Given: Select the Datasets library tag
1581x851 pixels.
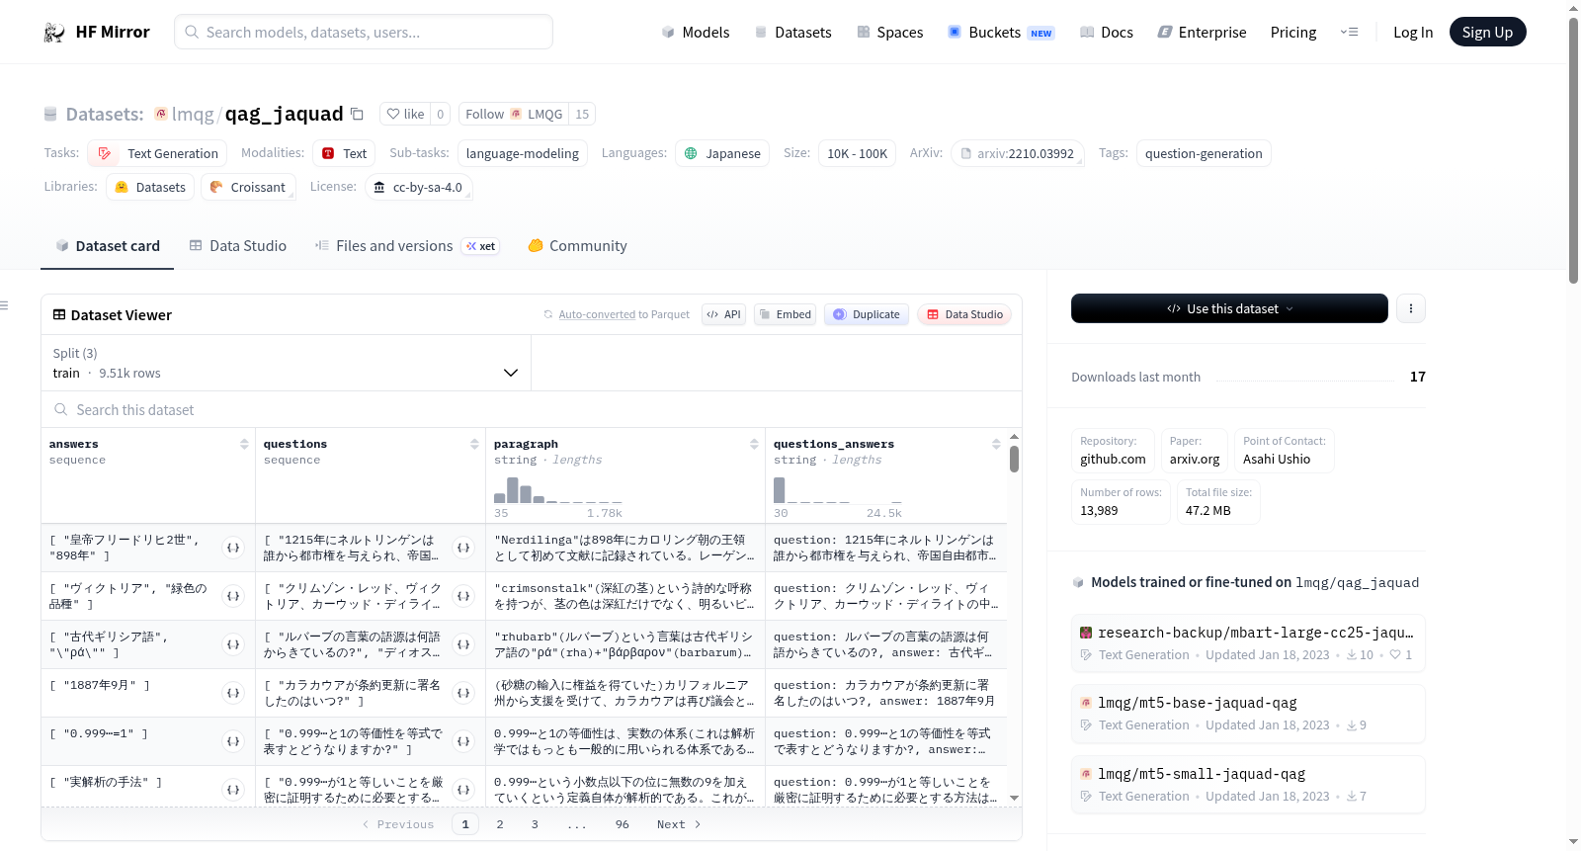Looking at the screenshot, I should tap(150, 187).
